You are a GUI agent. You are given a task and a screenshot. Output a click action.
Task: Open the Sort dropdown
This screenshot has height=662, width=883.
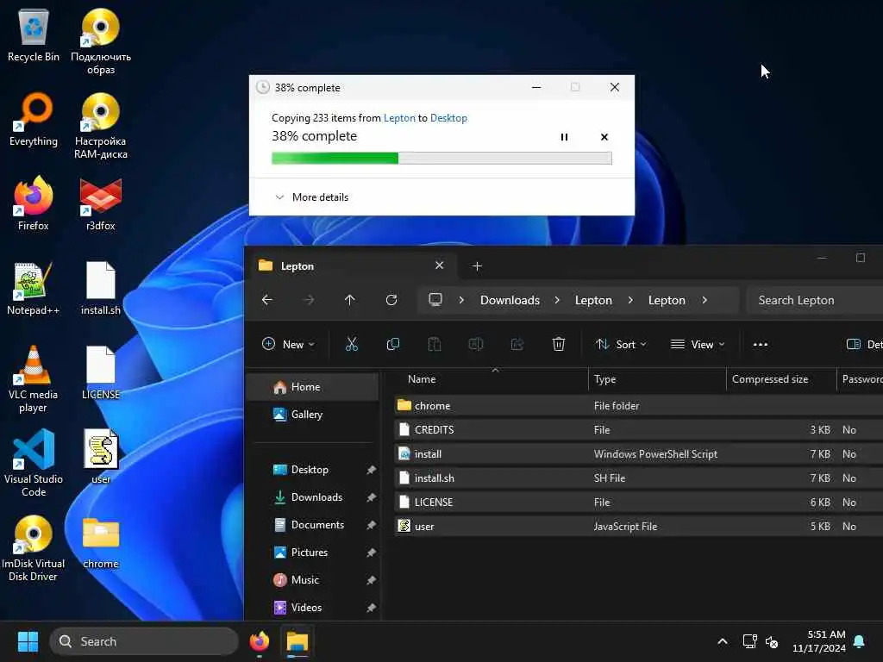(x=621, y=344)
